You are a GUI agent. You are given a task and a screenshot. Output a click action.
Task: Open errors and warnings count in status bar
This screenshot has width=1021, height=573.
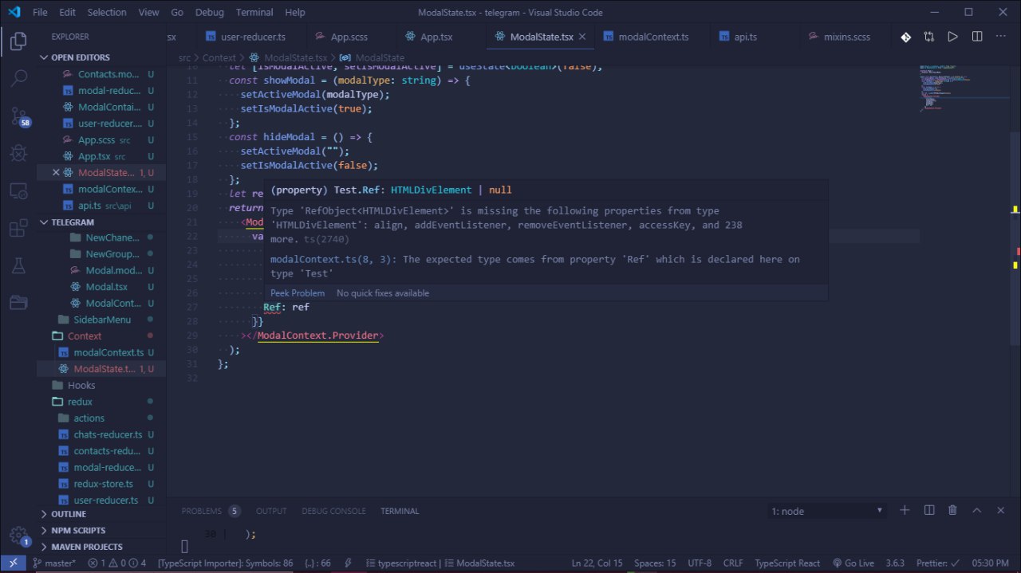(117, 563)
